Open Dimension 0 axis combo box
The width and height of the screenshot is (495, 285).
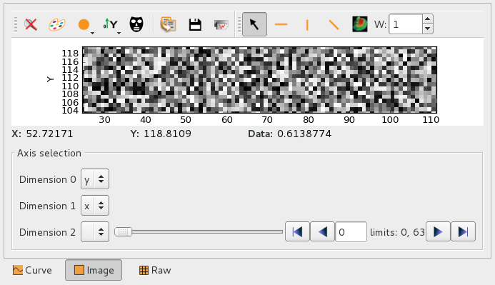95,179
